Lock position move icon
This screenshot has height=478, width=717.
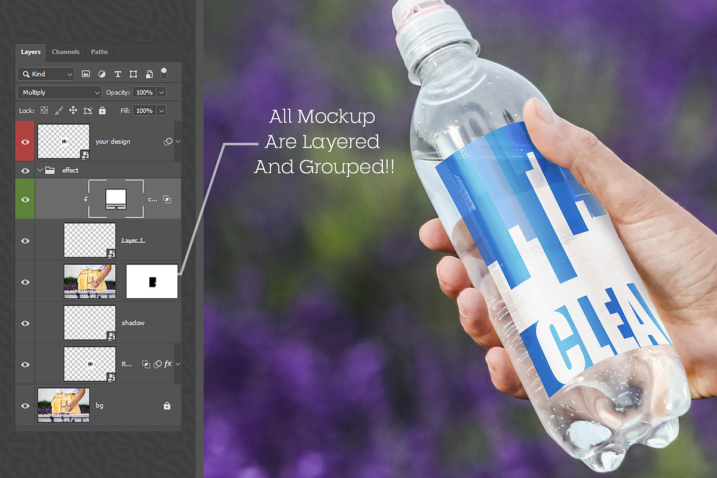point(73,111)
